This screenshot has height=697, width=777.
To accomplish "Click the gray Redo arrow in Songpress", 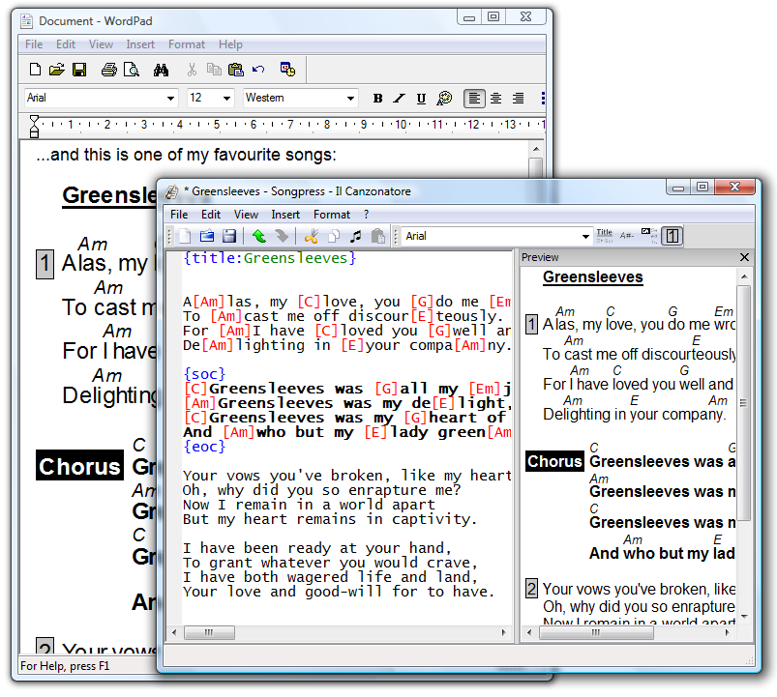I will (x=282, y=236).
